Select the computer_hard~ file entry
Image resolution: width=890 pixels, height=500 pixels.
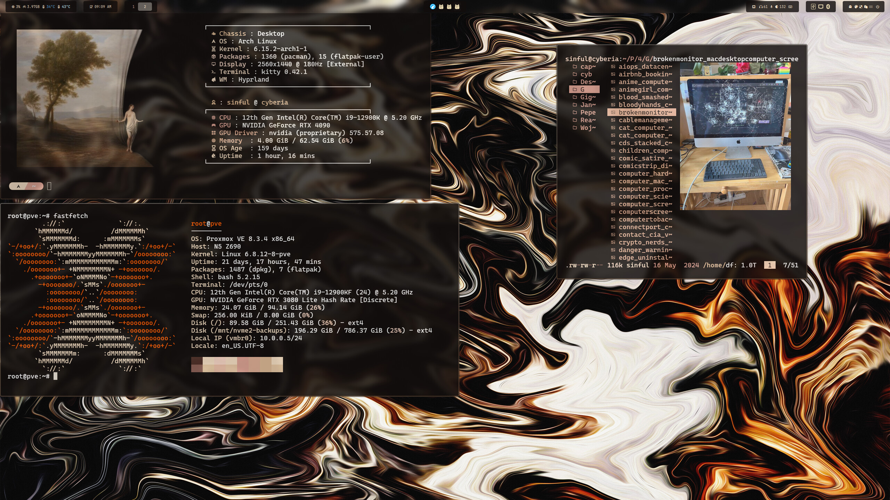pos(642,174)
